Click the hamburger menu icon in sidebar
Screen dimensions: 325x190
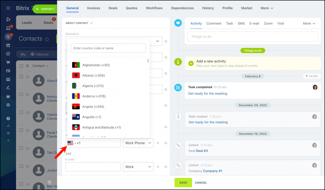8,8
